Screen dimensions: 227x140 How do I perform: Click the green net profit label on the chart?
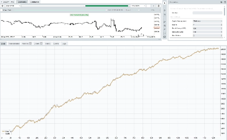[79, 15]
